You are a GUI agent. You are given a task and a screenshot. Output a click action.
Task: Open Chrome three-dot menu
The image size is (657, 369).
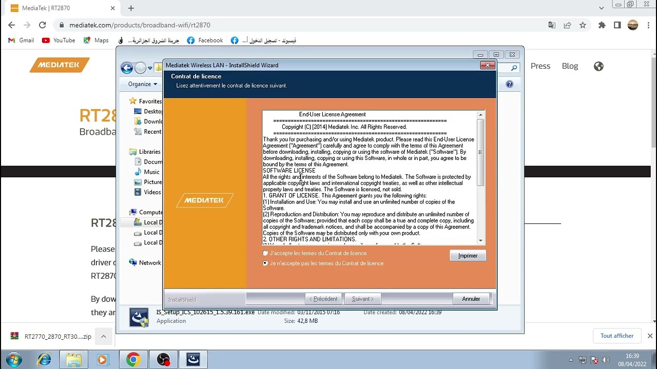click(x=647, y=25)
